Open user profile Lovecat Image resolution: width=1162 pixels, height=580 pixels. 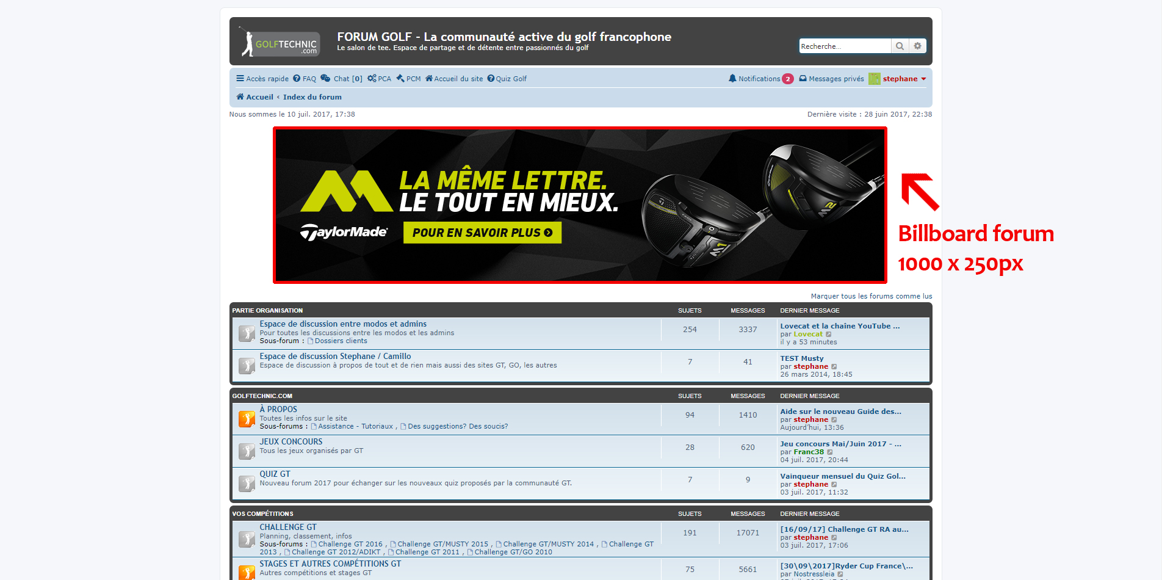pos(808,335)
